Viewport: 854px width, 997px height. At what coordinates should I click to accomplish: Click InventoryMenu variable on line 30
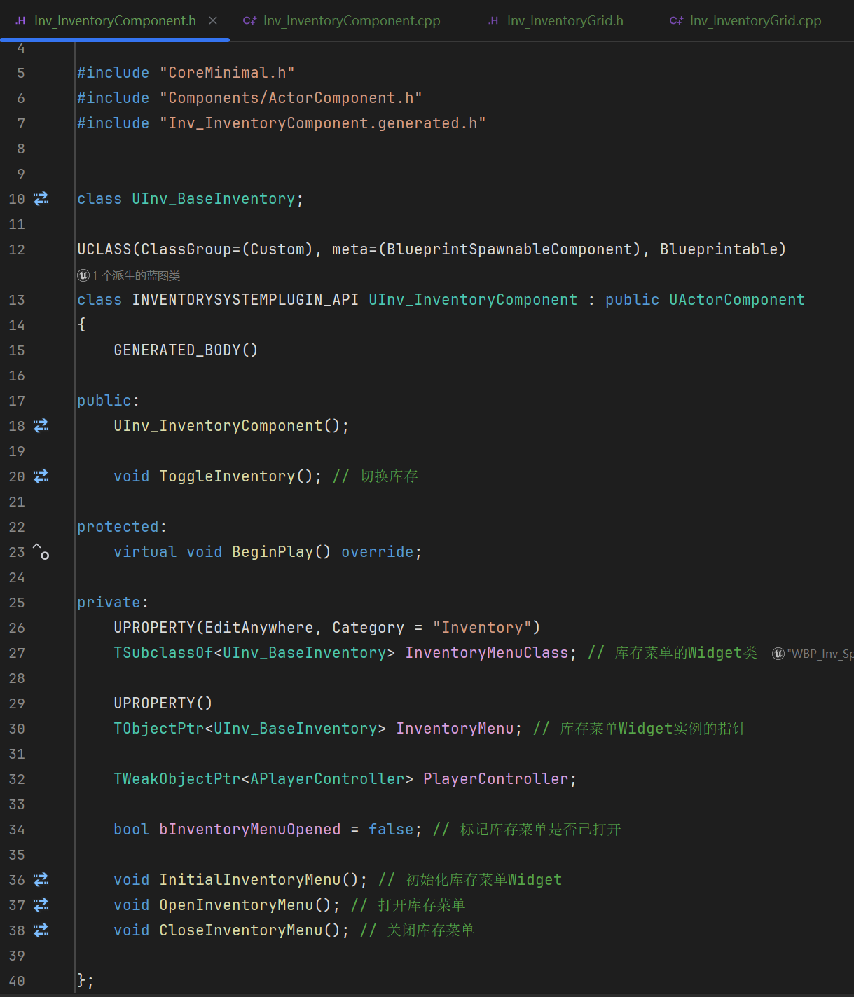[455, 729]
